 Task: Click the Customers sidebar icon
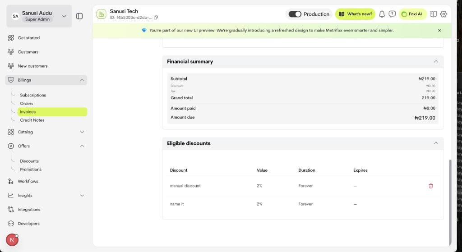pos(11,52)
